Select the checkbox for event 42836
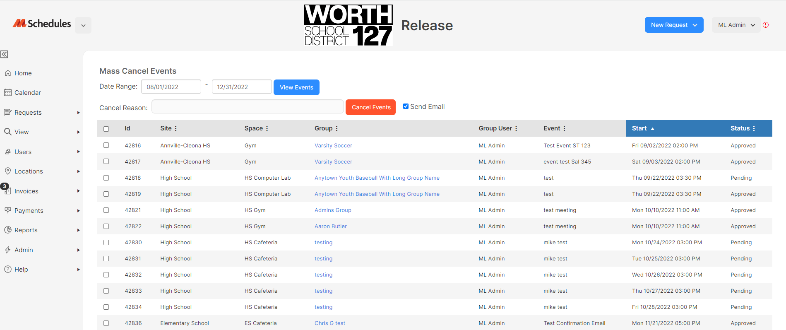 tap(106, 323)
